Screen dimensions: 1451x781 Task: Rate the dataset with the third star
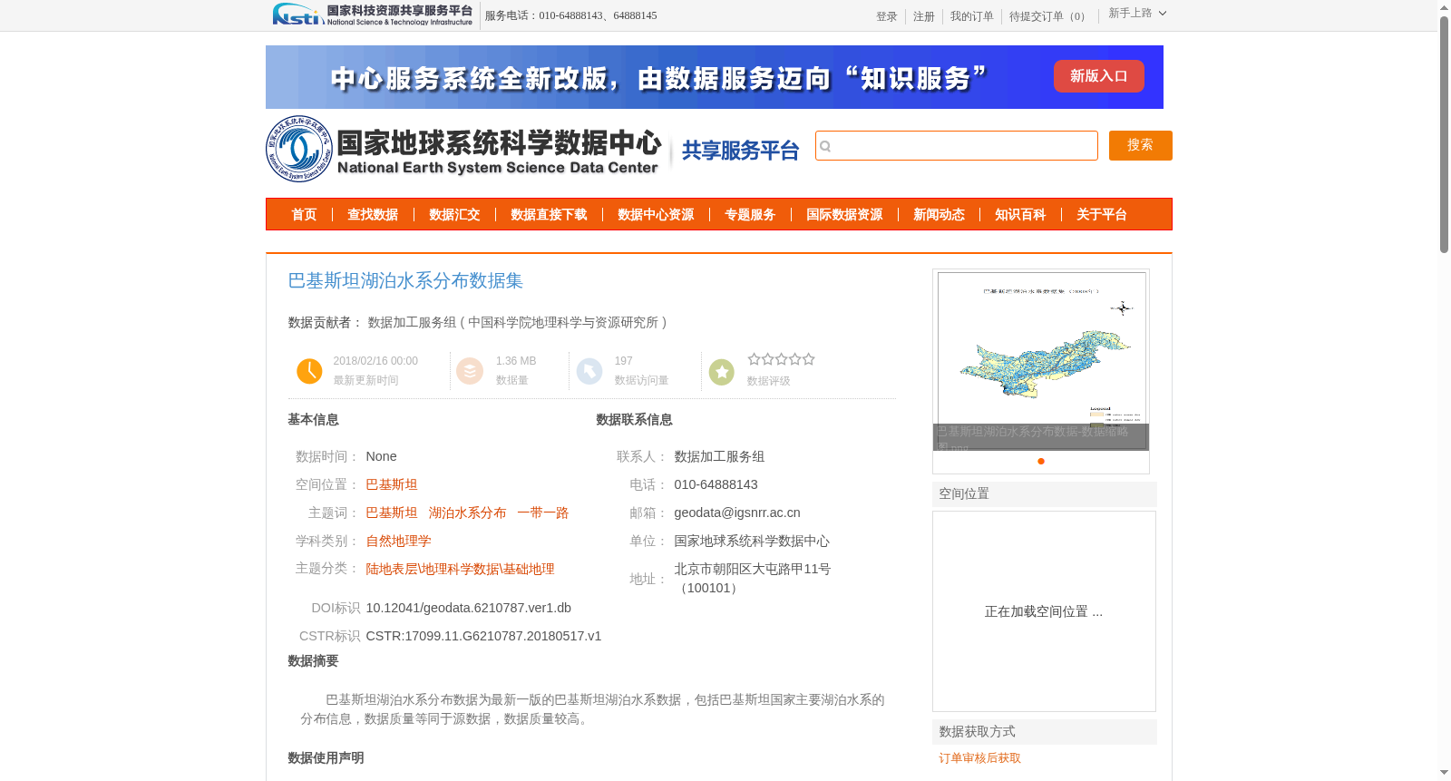(x=781, y=359)
